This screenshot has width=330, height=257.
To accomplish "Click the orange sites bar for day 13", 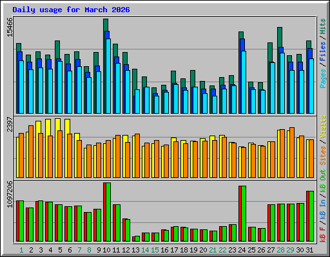I will point(137,155).
